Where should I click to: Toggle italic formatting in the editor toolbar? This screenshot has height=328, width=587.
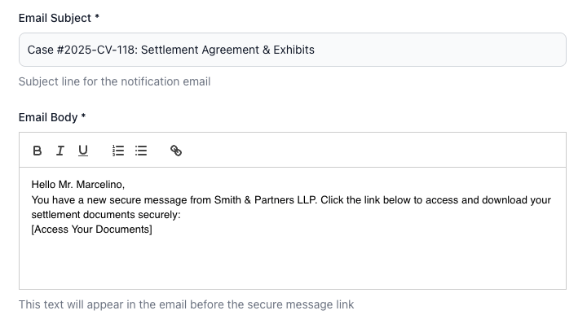coord(60,151)
